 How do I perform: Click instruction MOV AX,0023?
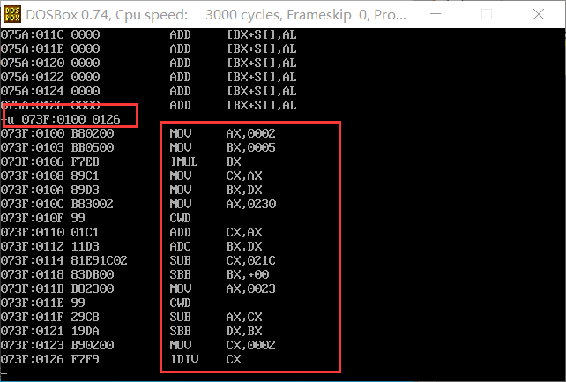tap(222, 288)
